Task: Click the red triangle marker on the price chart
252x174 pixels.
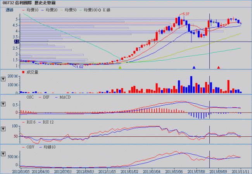Action: 218,68
